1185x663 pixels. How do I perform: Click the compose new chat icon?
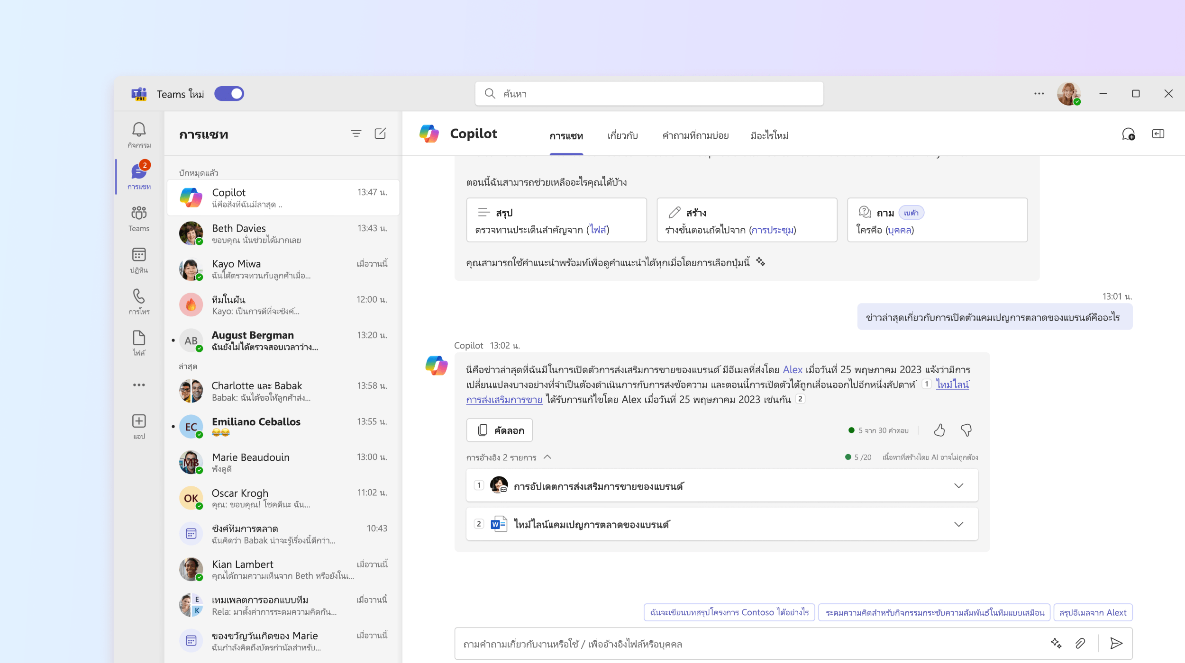pos(380,134)
